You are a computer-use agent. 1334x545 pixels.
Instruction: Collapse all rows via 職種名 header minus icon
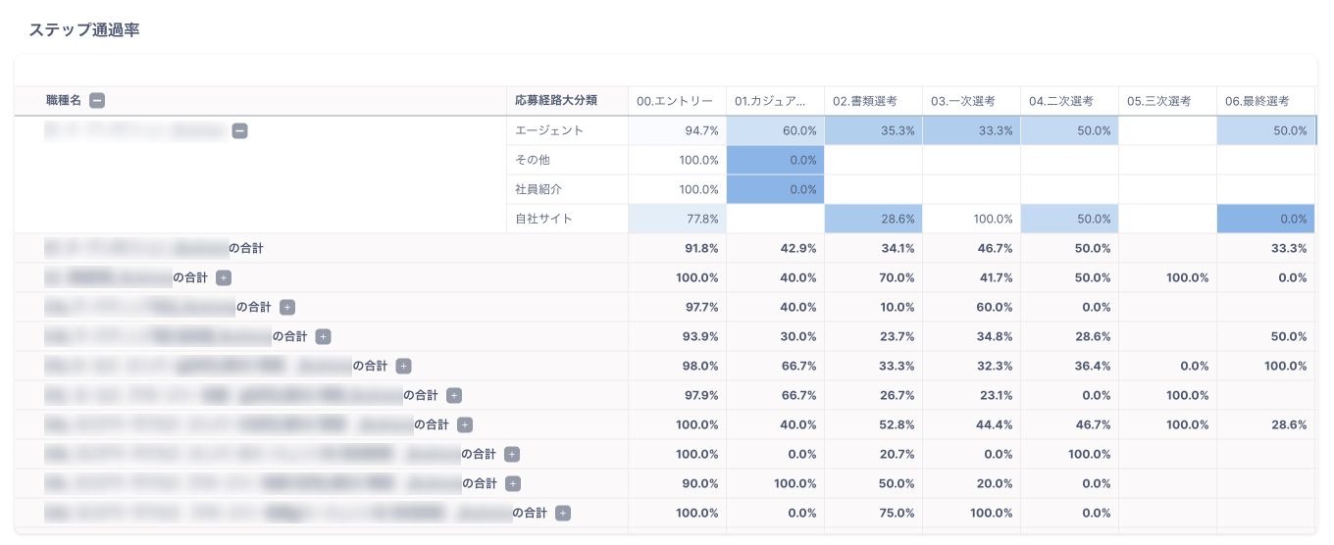tap(97, 100)
